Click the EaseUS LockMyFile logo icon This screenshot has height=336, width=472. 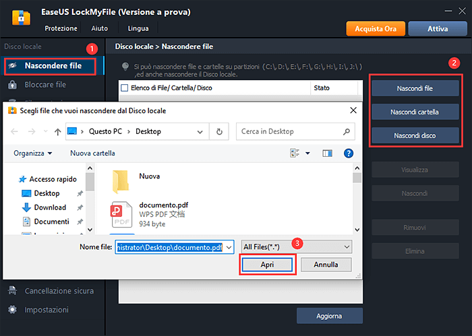(21, 18)
